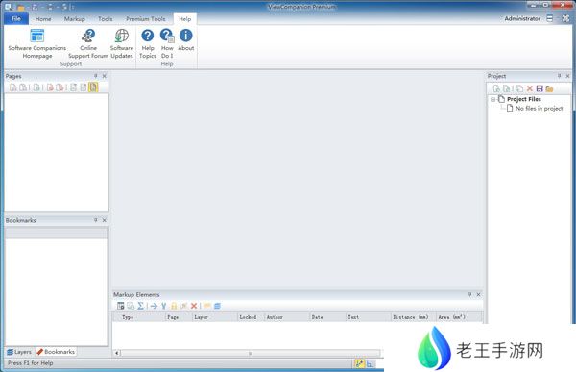Click the red delete X in Project toolbar
The image size is (576, 372).
click(x=529, y=88)
